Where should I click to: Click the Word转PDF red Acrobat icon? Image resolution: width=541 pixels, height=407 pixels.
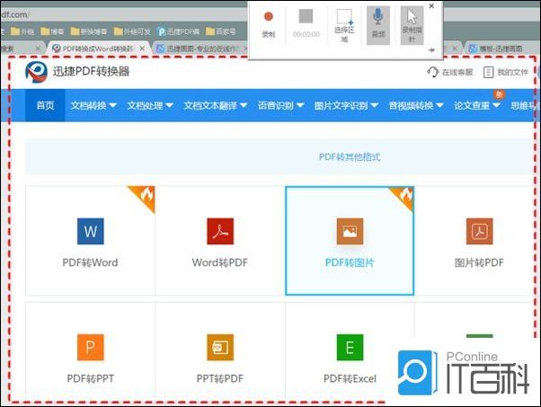tap(220, 231)
